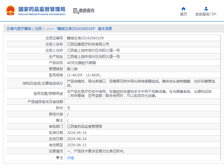The image size is (224, 168).
Task: Click 变更情况 value text
Action: 96,151
